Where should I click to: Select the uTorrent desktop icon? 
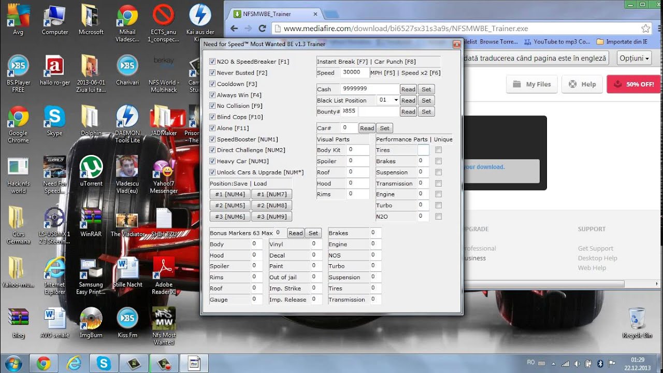(x=91, y=171)
